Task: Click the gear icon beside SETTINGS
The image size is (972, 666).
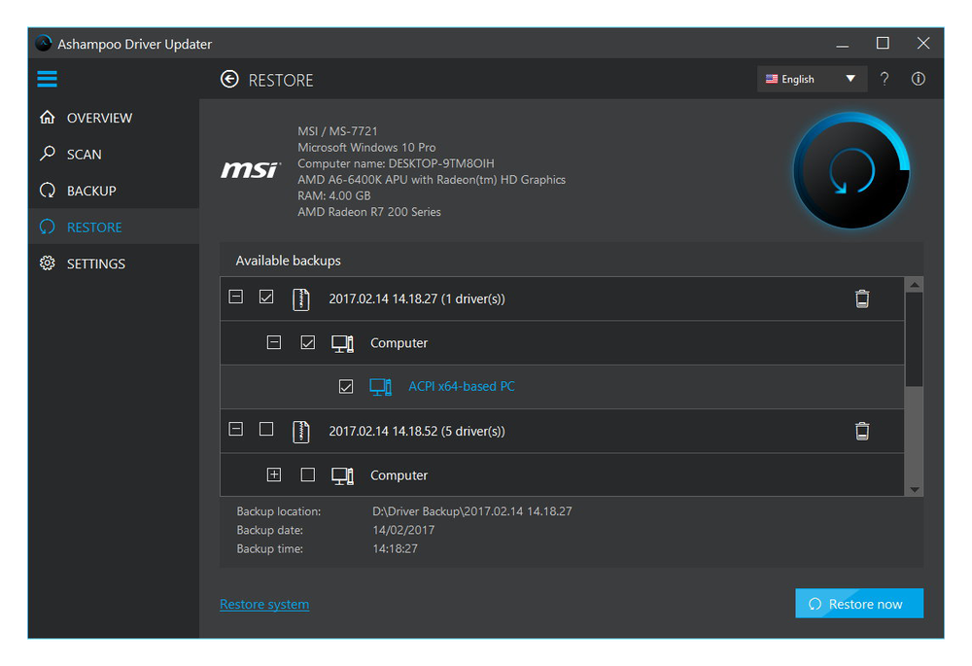Action: click(x=47, y=263)
